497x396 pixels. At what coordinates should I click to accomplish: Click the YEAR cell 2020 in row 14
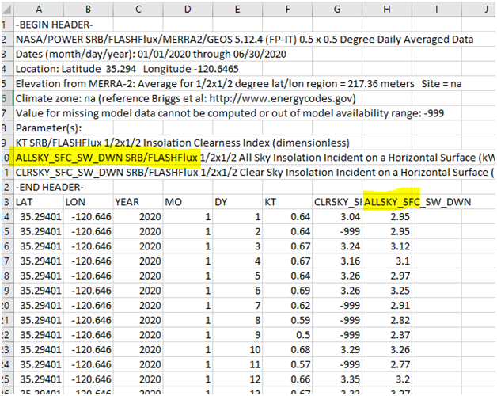point(138,217)
